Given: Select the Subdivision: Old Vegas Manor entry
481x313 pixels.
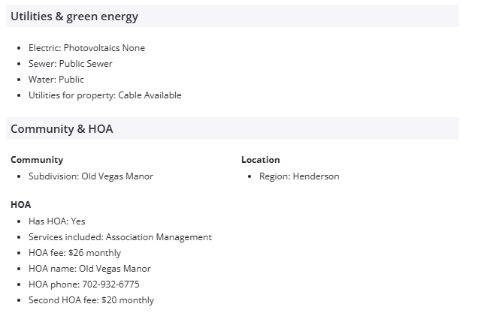Looking at the screenshot, I should 91,176.
